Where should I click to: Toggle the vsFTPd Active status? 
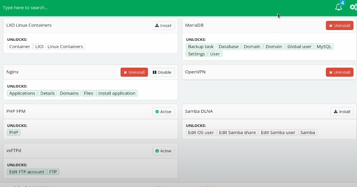(163, 151)
